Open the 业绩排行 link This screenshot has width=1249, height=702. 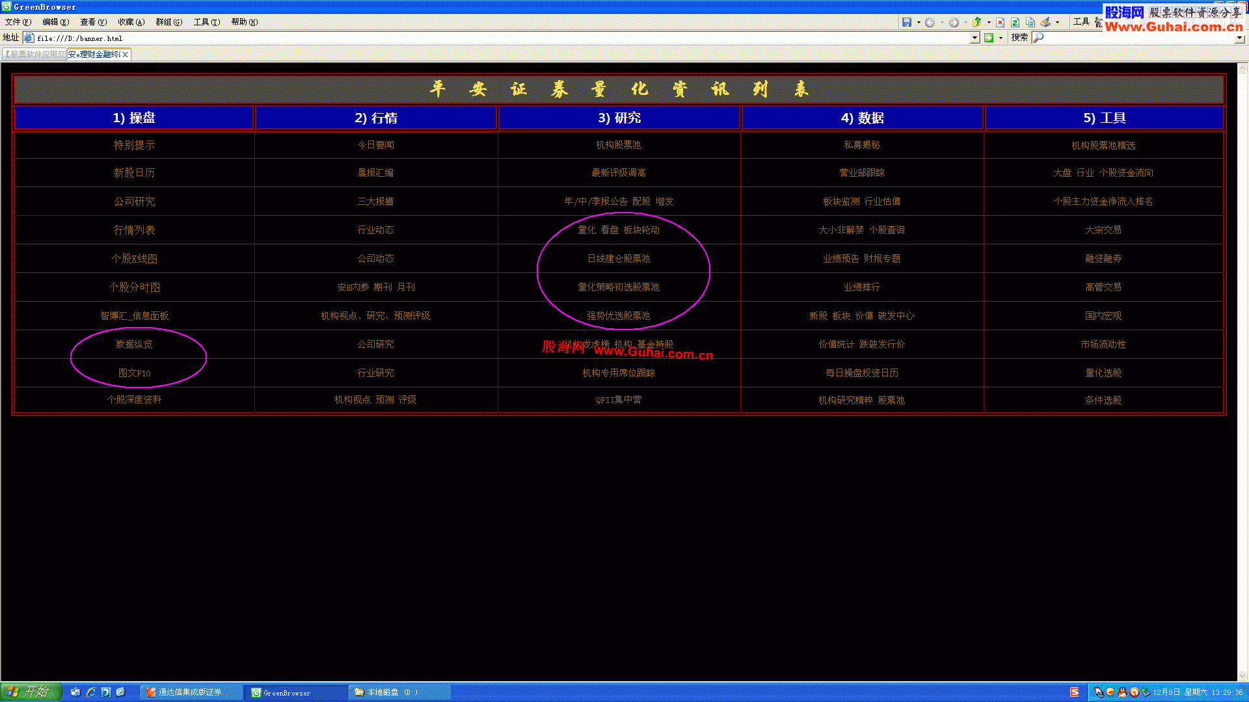click(x=862, y=287)
